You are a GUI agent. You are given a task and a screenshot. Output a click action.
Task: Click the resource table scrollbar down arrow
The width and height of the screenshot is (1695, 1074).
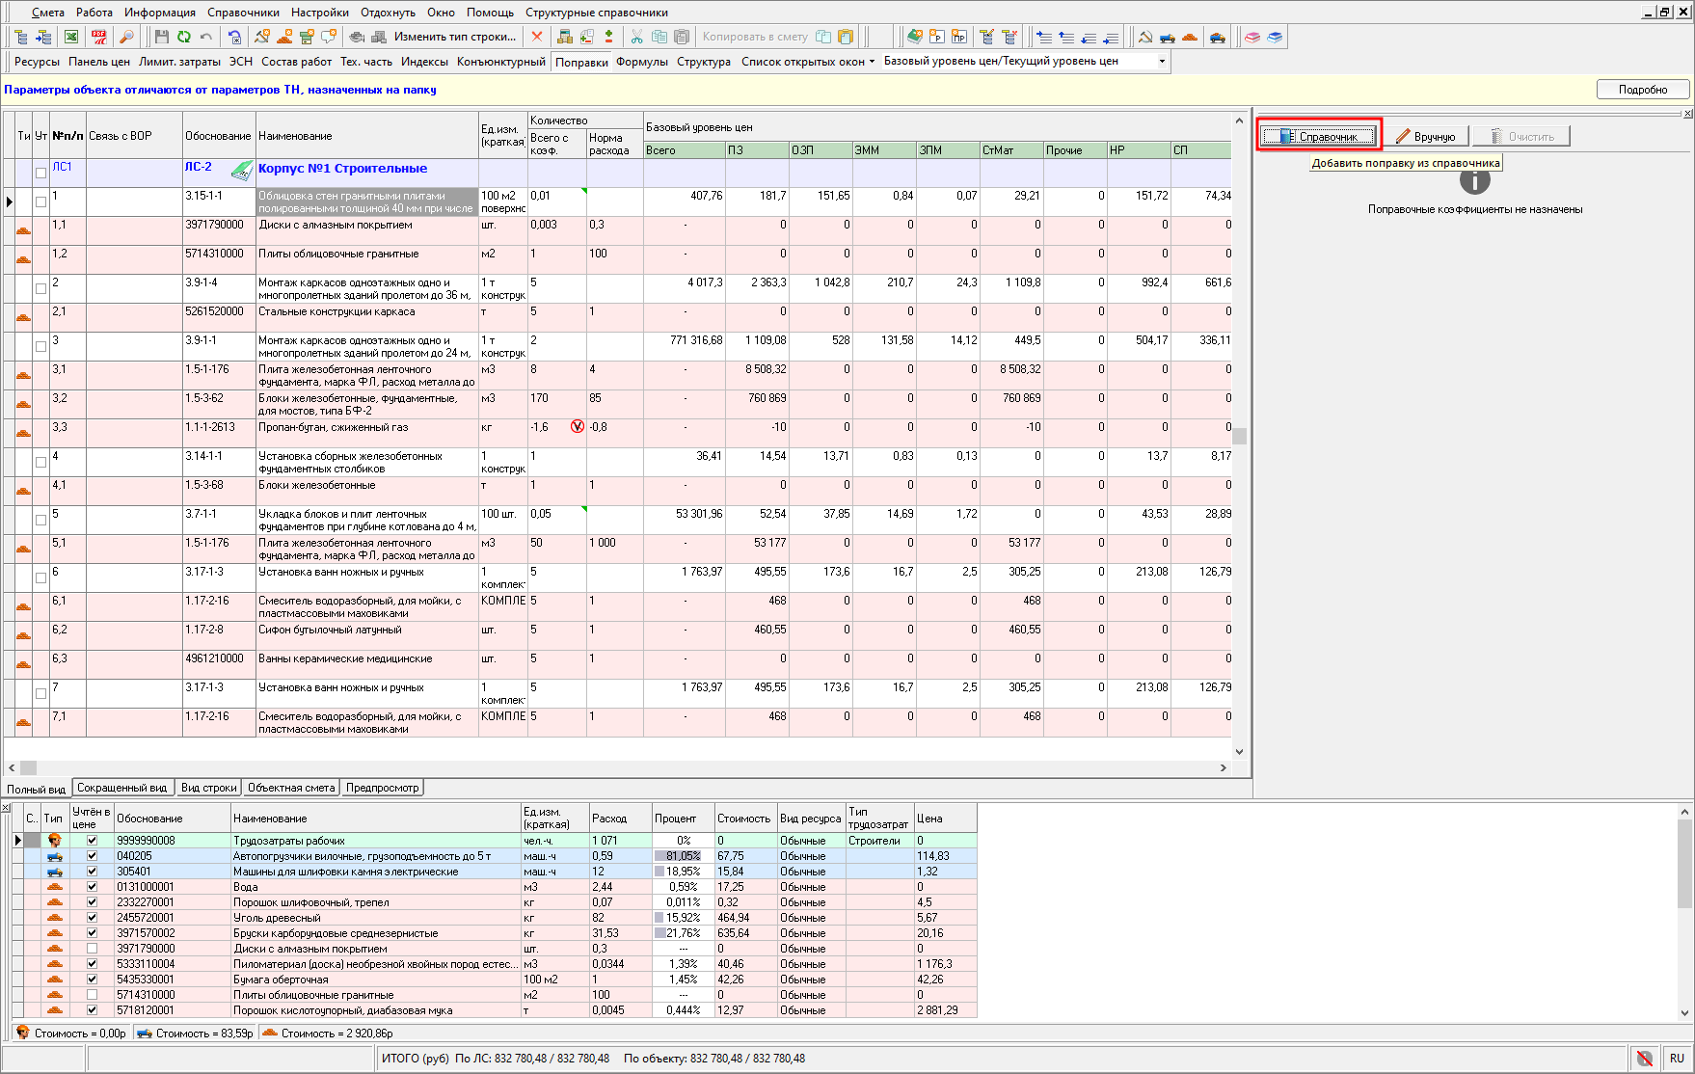click(1684, 1012)
